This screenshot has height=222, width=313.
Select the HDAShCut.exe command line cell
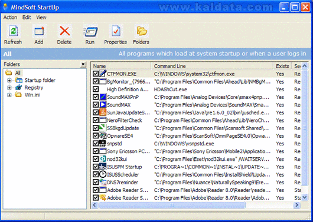tap(170, 90)
